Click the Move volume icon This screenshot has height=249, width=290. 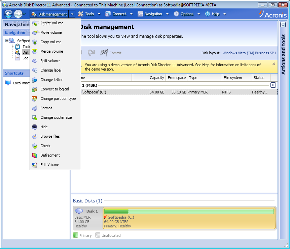point(35,32)
